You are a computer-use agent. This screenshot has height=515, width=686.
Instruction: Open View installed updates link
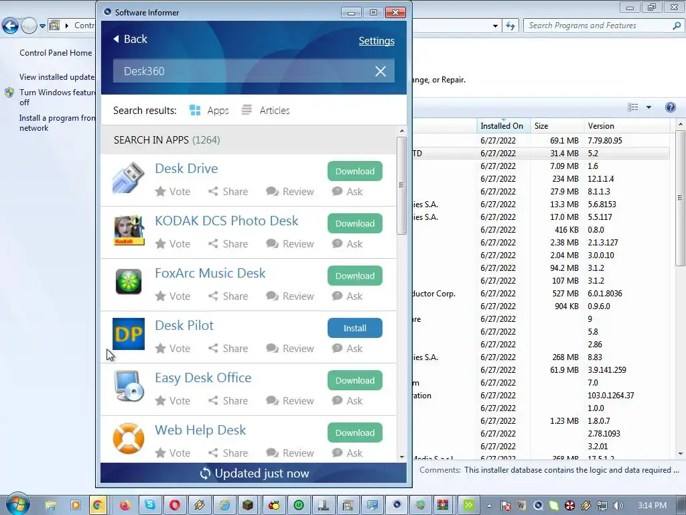[x=57, y=77]
